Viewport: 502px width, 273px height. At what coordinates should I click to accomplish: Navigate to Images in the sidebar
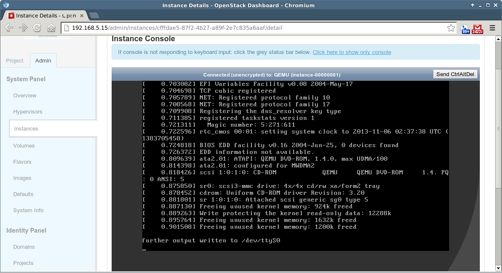coord(22,178)
